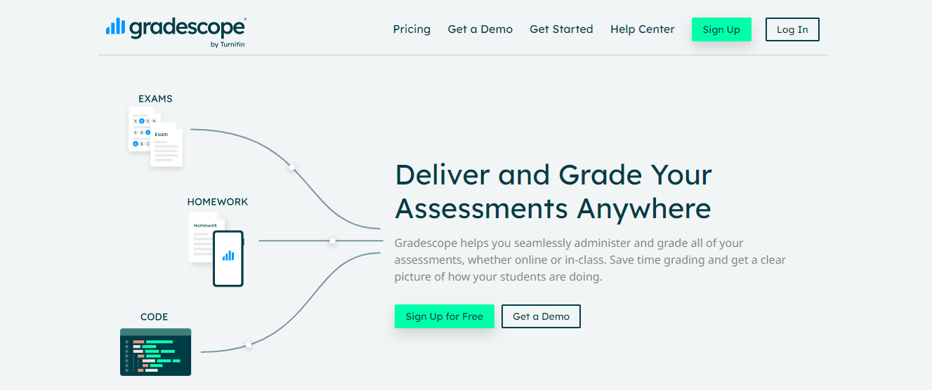Click the dot on the Homework line
Screen dimensions: 932x390
(x=332, y=241)
